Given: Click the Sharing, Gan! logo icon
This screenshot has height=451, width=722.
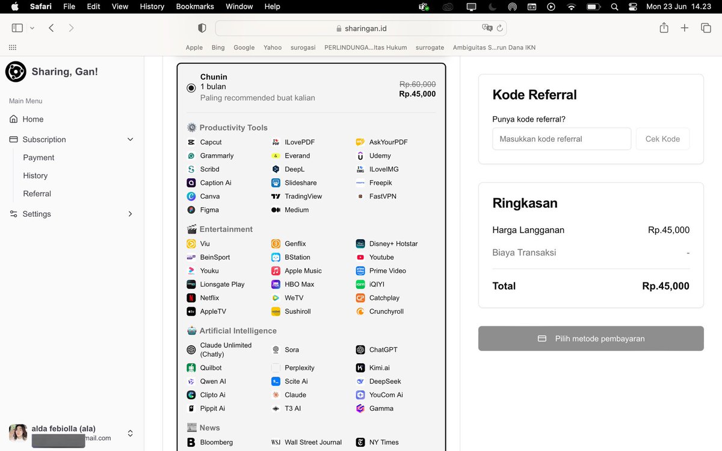Looking at the screenshot, I should 16,72.
